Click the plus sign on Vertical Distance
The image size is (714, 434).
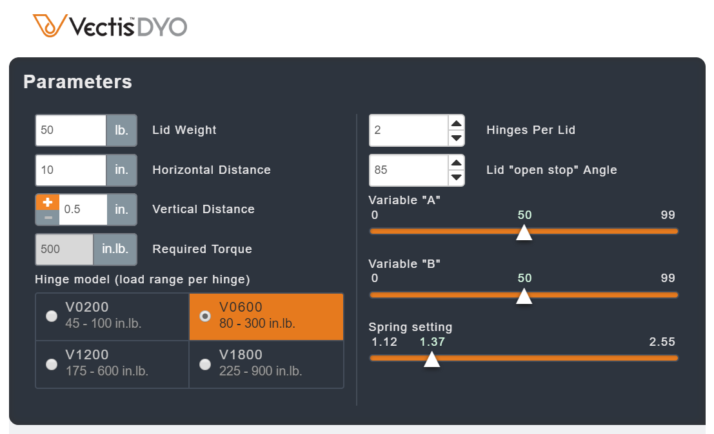tap(47, 202)
